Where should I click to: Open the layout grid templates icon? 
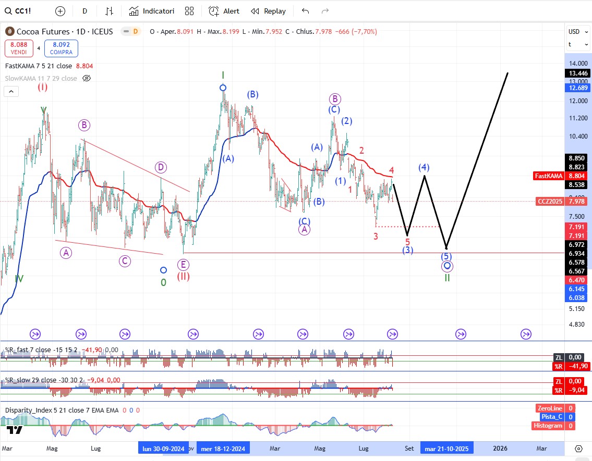click(189, 11)
